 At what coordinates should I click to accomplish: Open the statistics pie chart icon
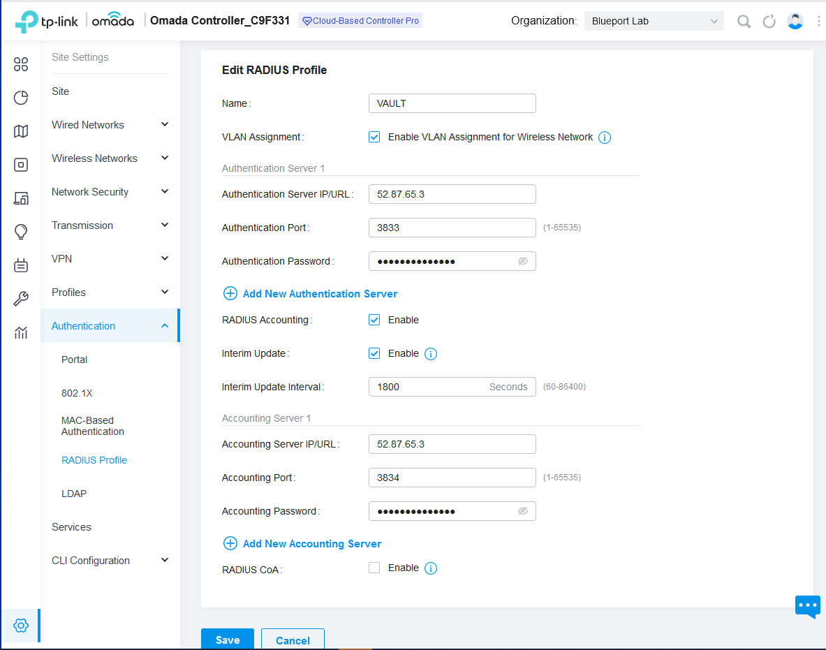tap(21, 98)
